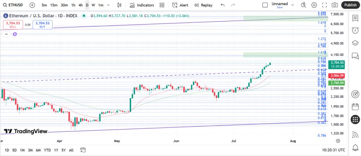Viewport: 361px width, 156px height.
Task: Select the 6M date range
Action: pos(38,150)
